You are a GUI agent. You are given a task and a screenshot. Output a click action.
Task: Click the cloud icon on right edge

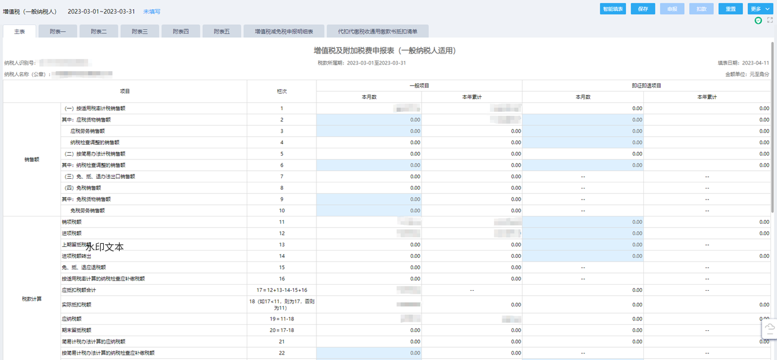770,329
